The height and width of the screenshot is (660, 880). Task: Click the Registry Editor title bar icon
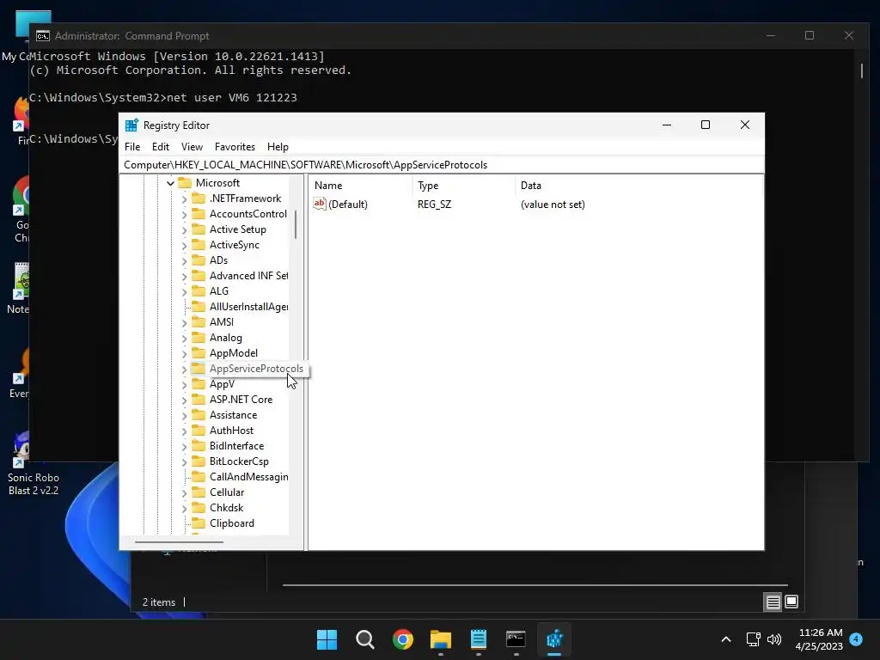click(x=131, y=125)
